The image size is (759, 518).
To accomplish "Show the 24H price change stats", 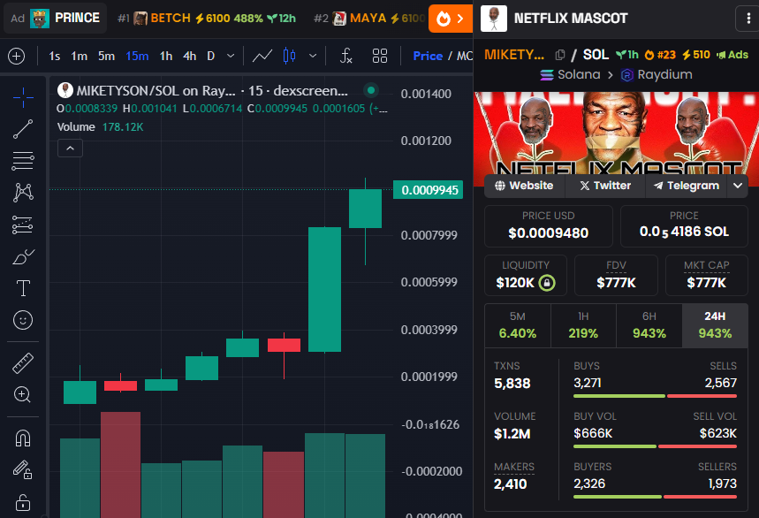I will 715,326.
